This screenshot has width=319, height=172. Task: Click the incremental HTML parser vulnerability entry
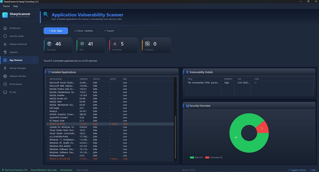(203, 83)
